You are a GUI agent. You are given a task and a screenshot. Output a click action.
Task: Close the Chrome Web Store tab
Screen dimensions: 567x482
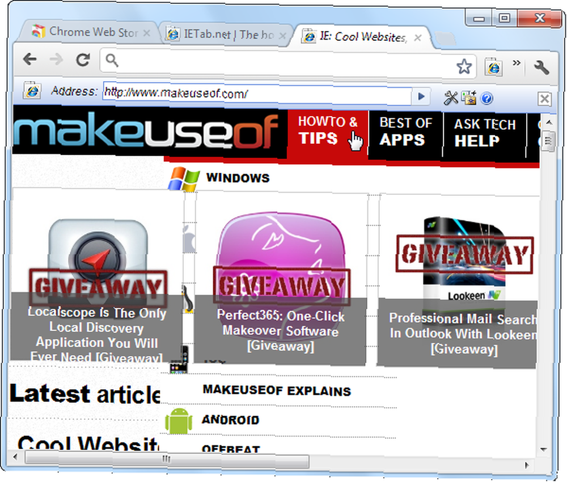pos(146,33)
